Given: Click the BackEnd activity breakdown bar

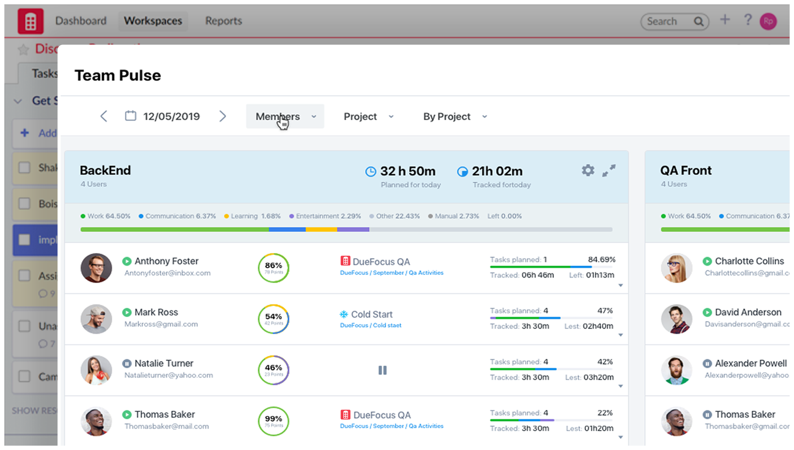Looking at the screenshot, I should [x=346, y=230].
